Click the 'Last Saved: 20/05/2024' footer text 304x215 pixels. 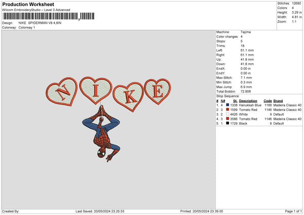[x=100, y=211]
